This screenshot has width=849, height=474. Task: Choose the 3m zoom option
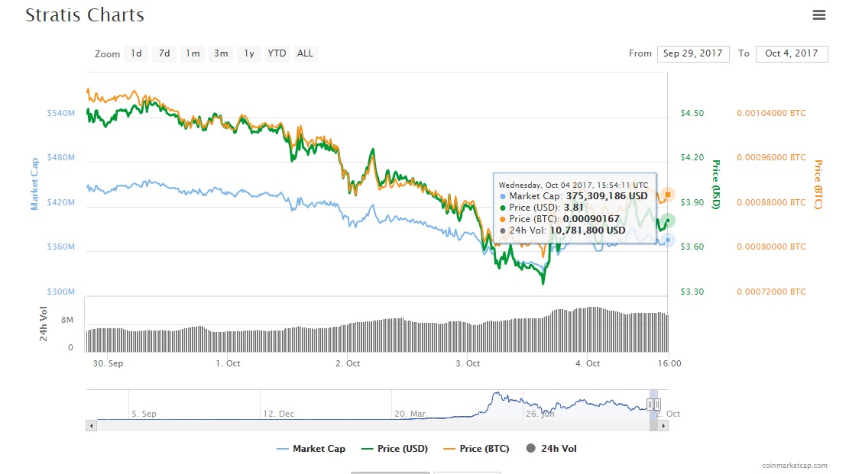(221, 53)
